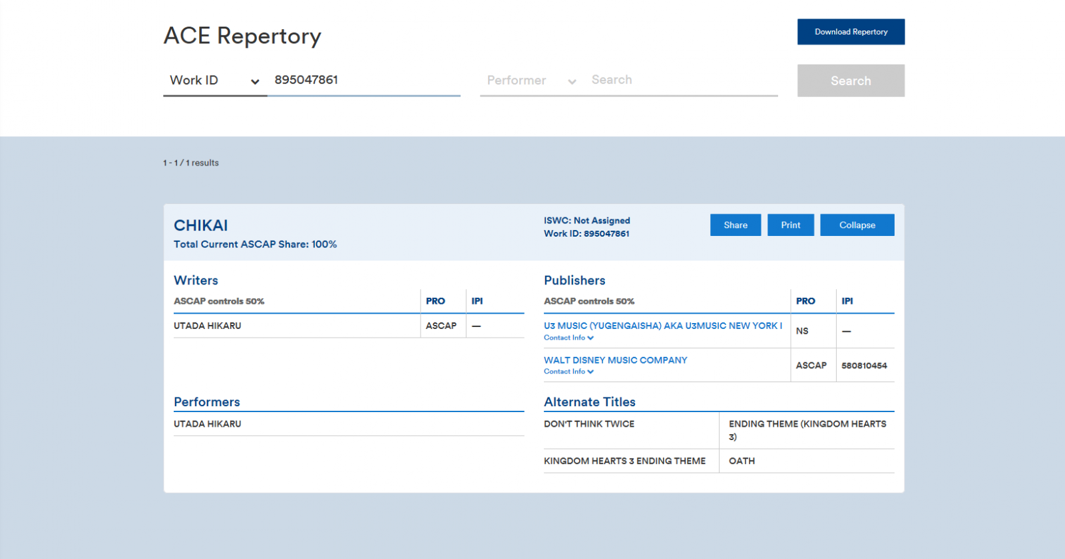Image resolution: width=1065 pixels, height=559 pixels.
Task: Collapse the CHIKAI result card
Action: [x=857, y=225]
